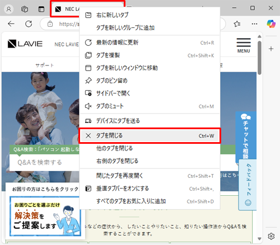The height and width of the screenshot is (245, 280).
Task: Select 他のタブを閉じる menu item
Action: point(150,148)
